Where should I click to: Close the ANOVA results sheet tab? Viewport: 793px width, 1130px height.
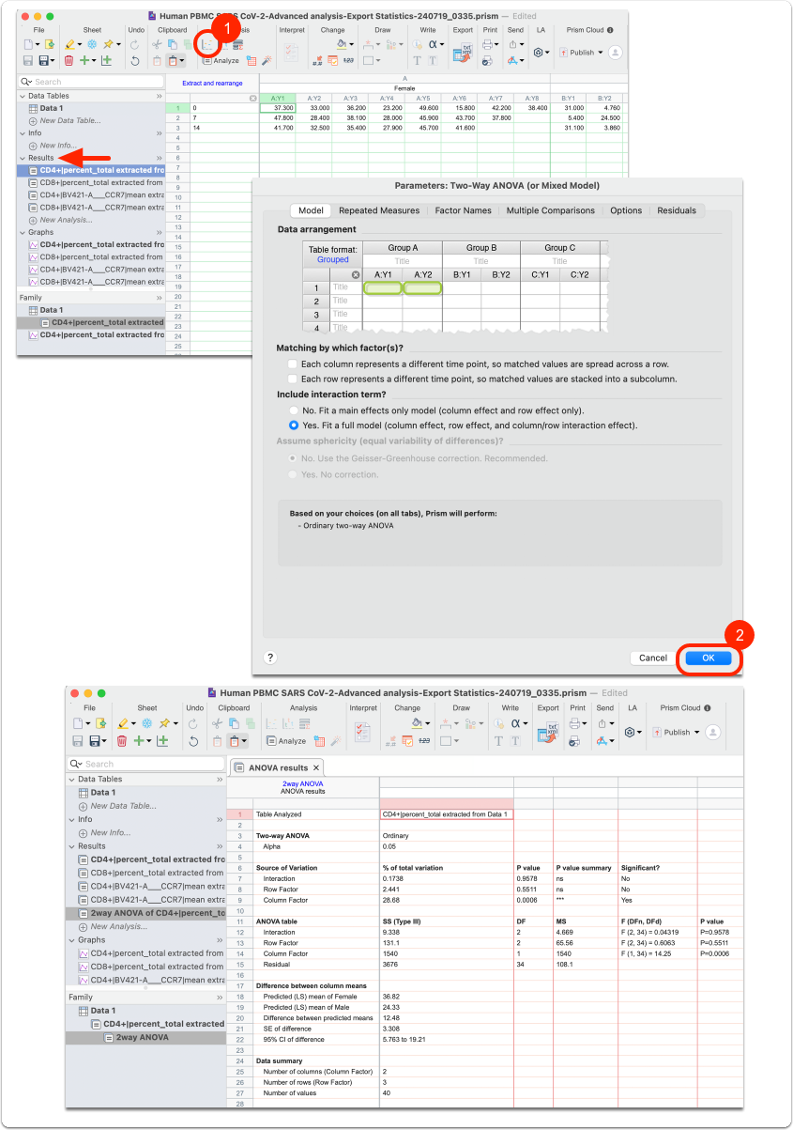click(316, 767)
